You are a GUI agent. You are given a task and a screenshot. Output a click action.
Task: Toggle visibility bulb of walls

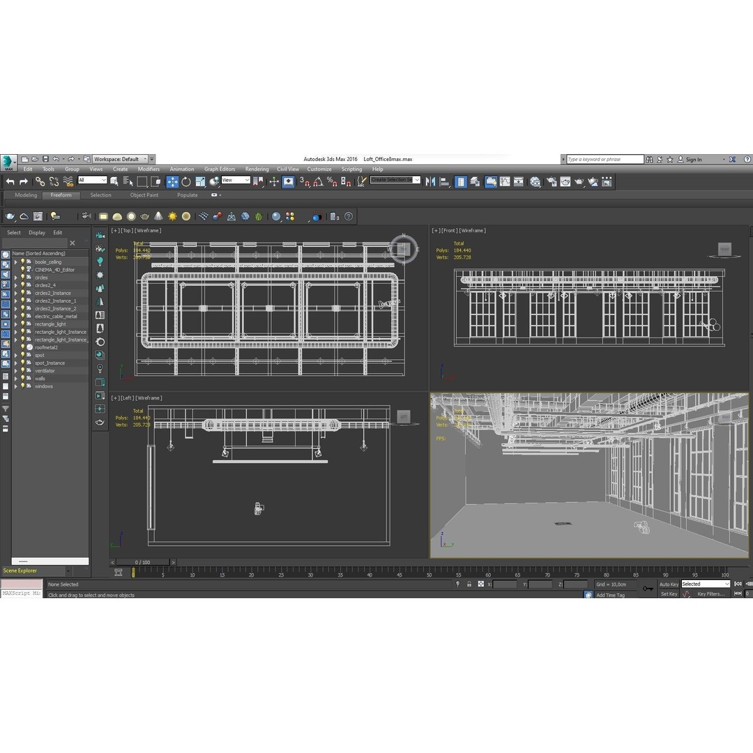point(22,379)
